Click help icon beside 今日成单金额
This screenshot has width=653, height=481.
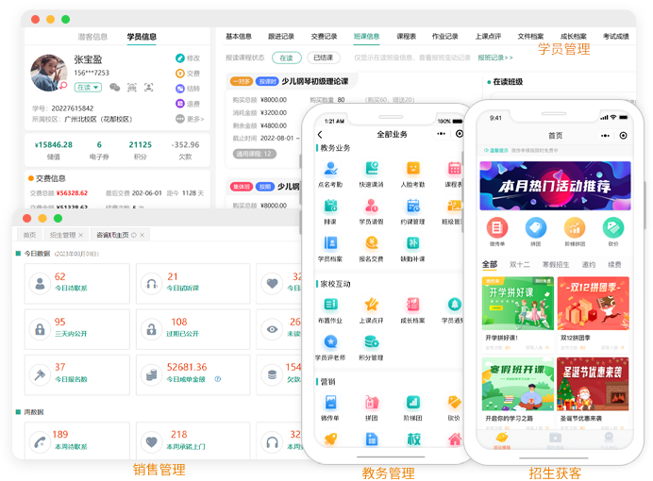click(218, 379)
